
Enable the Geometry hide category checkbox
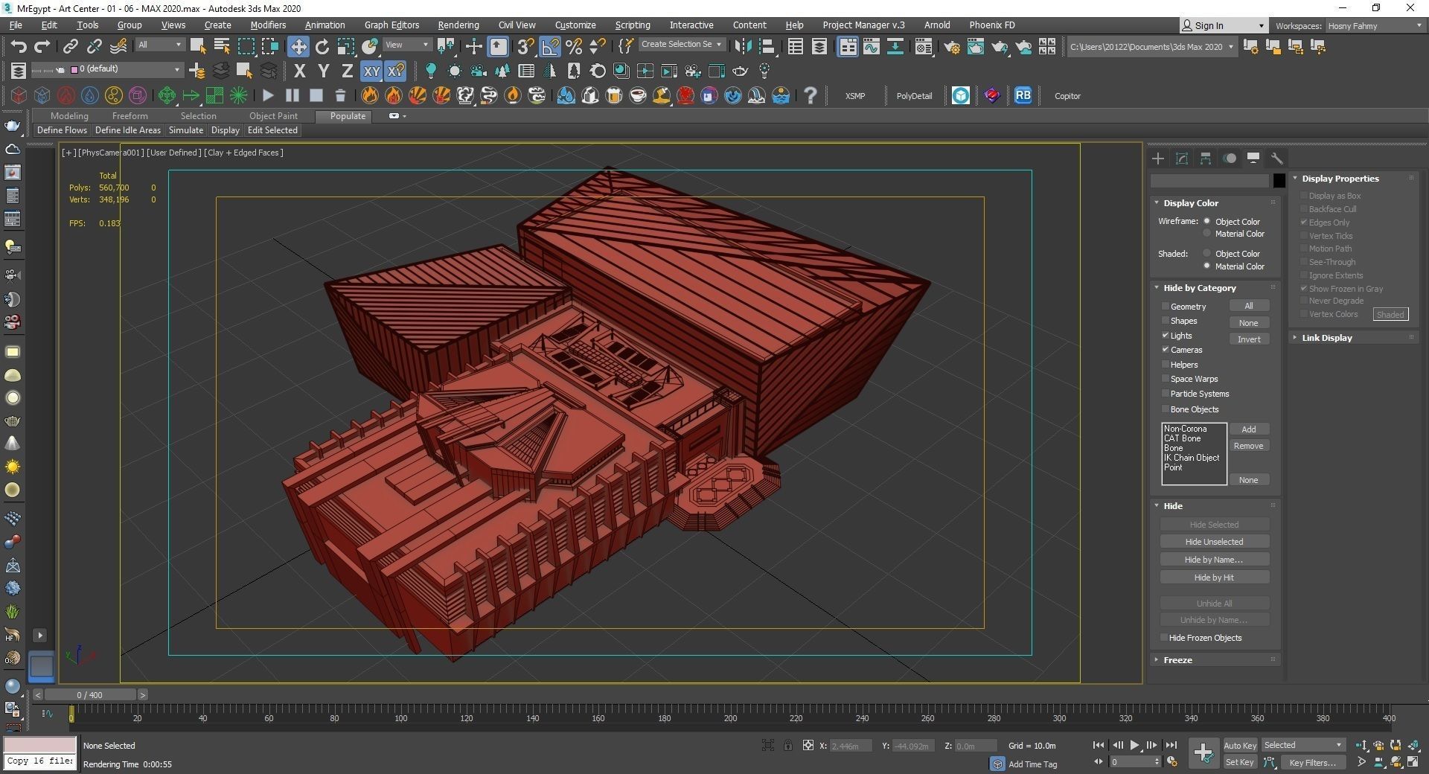coord(1166,307)
